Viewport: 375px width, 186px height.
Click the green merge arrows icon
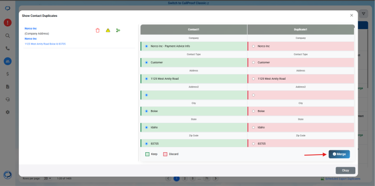point(118,30)
